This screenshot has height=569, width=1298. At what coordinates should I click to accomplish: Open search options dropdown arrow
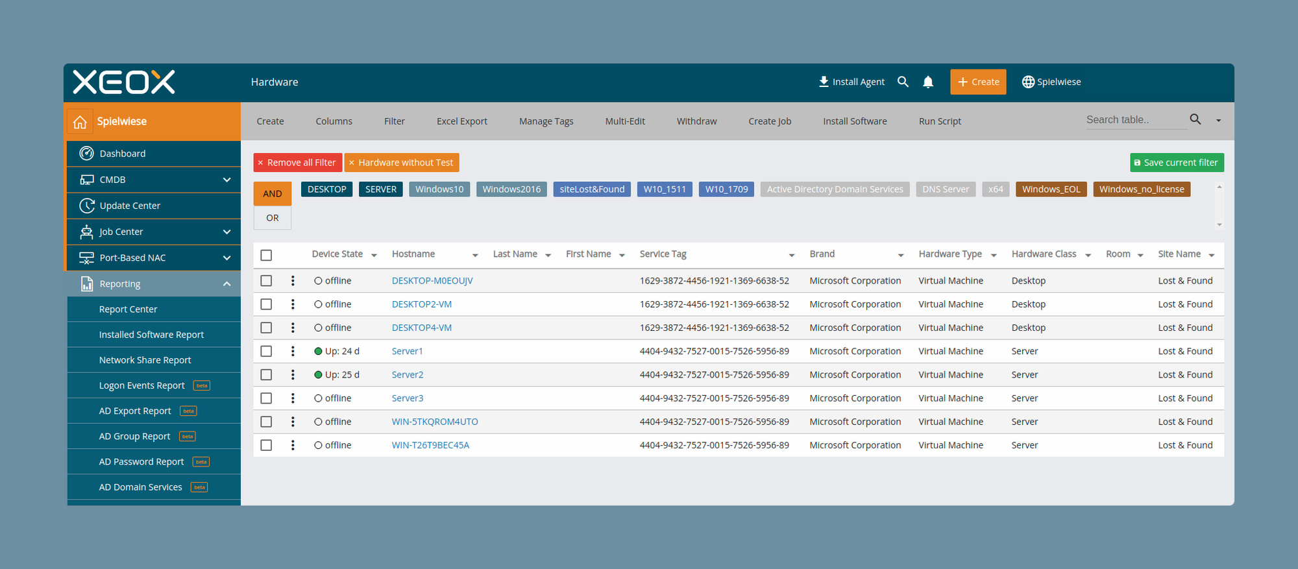1218,121
